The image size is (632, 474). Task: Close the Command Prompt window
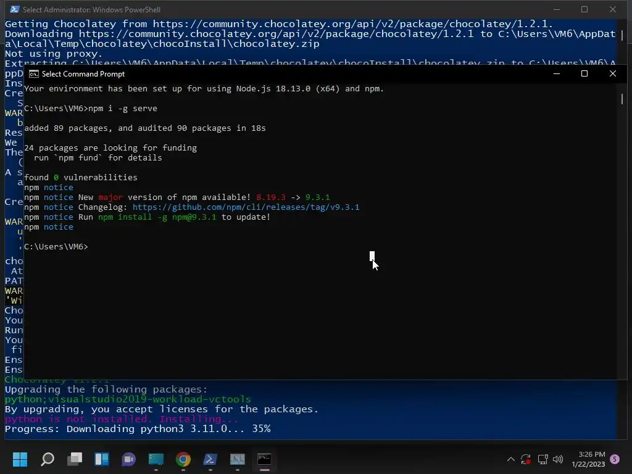pyautogui.click(x=613, y=74)
